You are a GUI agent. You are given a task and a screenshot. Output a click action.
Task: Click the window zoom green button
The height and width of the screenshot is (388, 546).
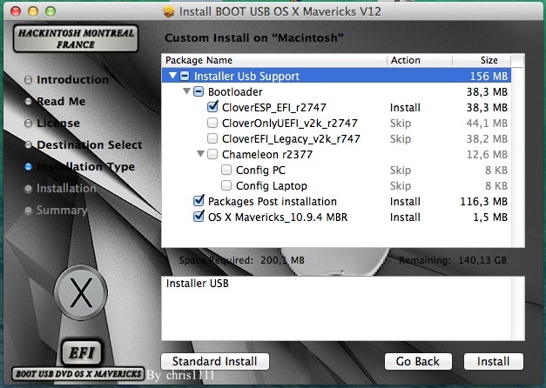[51, 11]
